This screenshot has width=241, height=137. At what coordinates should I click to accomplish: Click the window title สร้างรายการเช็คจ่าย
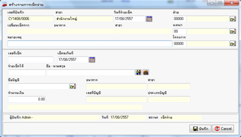tap(26, 5)
